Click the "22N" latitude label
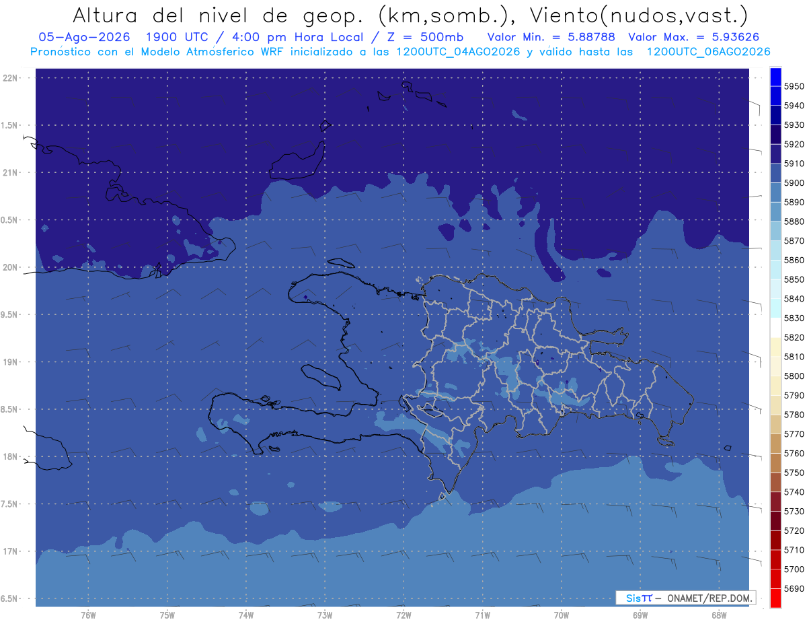The width and height of the screenshot is (807, 624). tap(11, 78)
